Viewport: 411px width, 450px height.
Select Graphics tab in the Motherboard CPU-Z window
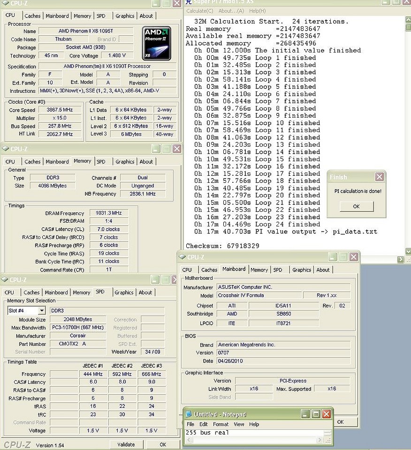coord(302,270)
